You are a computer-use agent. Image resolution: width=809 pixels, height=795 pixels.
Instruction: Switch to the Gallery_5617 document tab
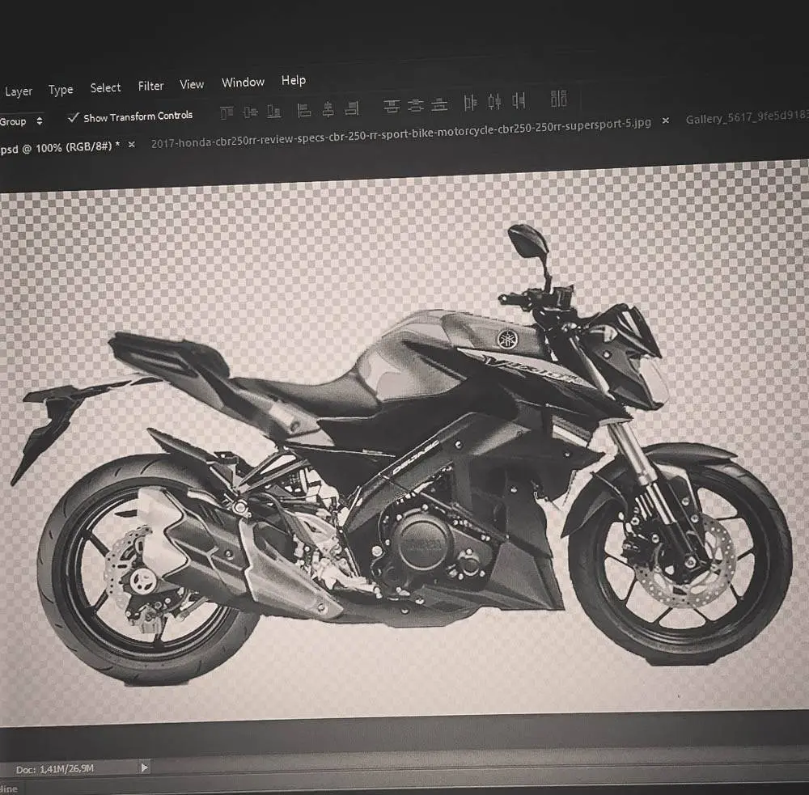point(747,117)
